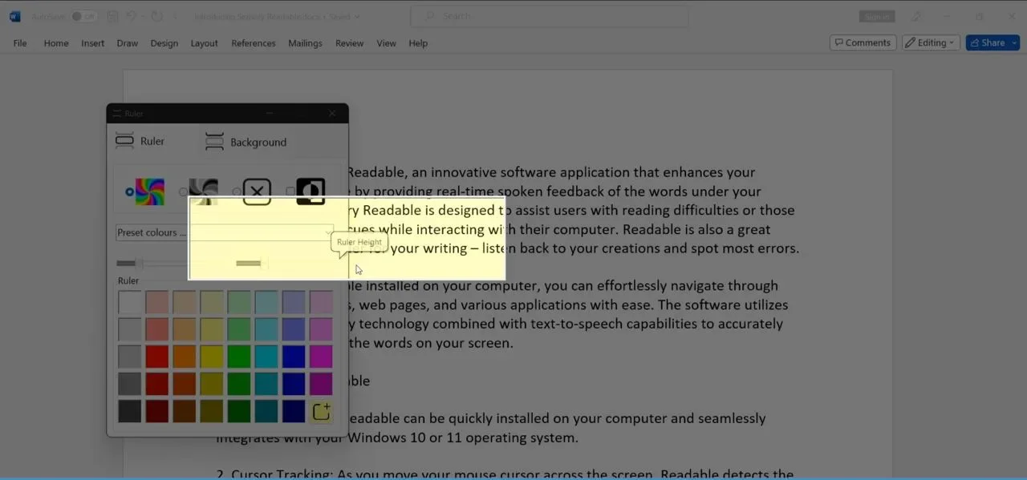The image size is (1027, 480).
Task: Pick the pale pink swatch in top row
Action: tap(157, 302)
